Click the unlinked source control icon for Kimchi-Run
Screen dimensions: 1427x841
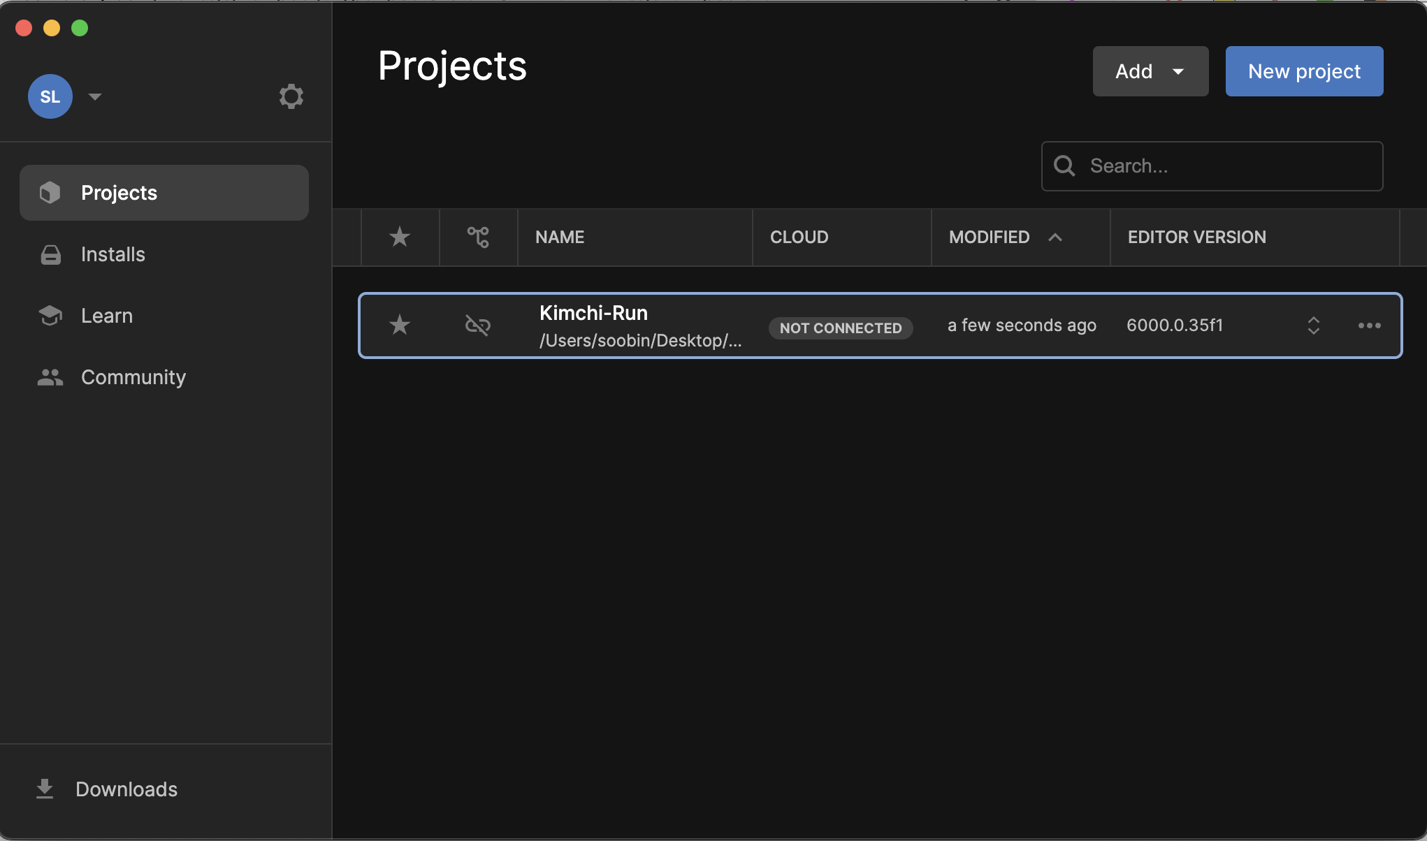pos(478,326)
